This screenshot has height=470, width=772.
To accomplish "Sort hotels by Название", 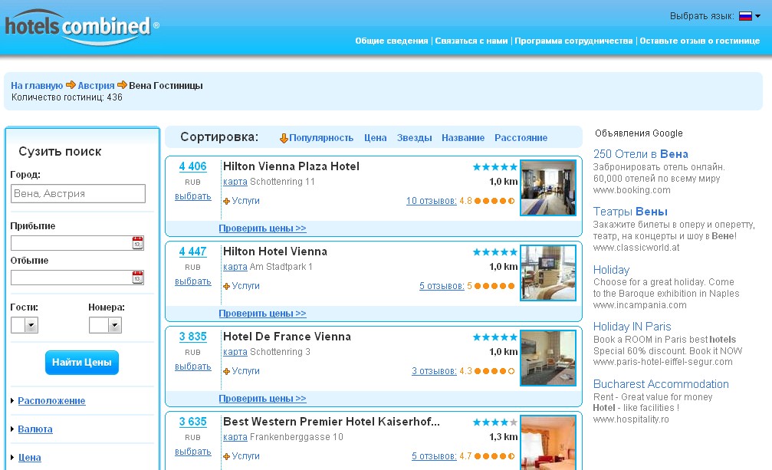I will point(463,138).
